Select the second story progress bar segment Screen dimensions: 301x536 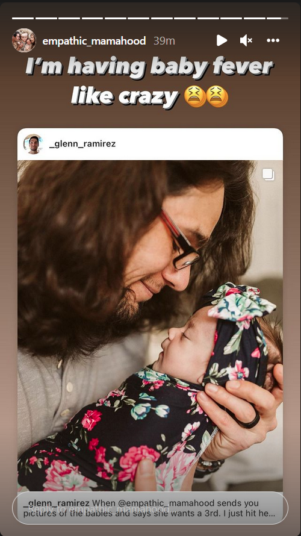(x=46, y=18)
